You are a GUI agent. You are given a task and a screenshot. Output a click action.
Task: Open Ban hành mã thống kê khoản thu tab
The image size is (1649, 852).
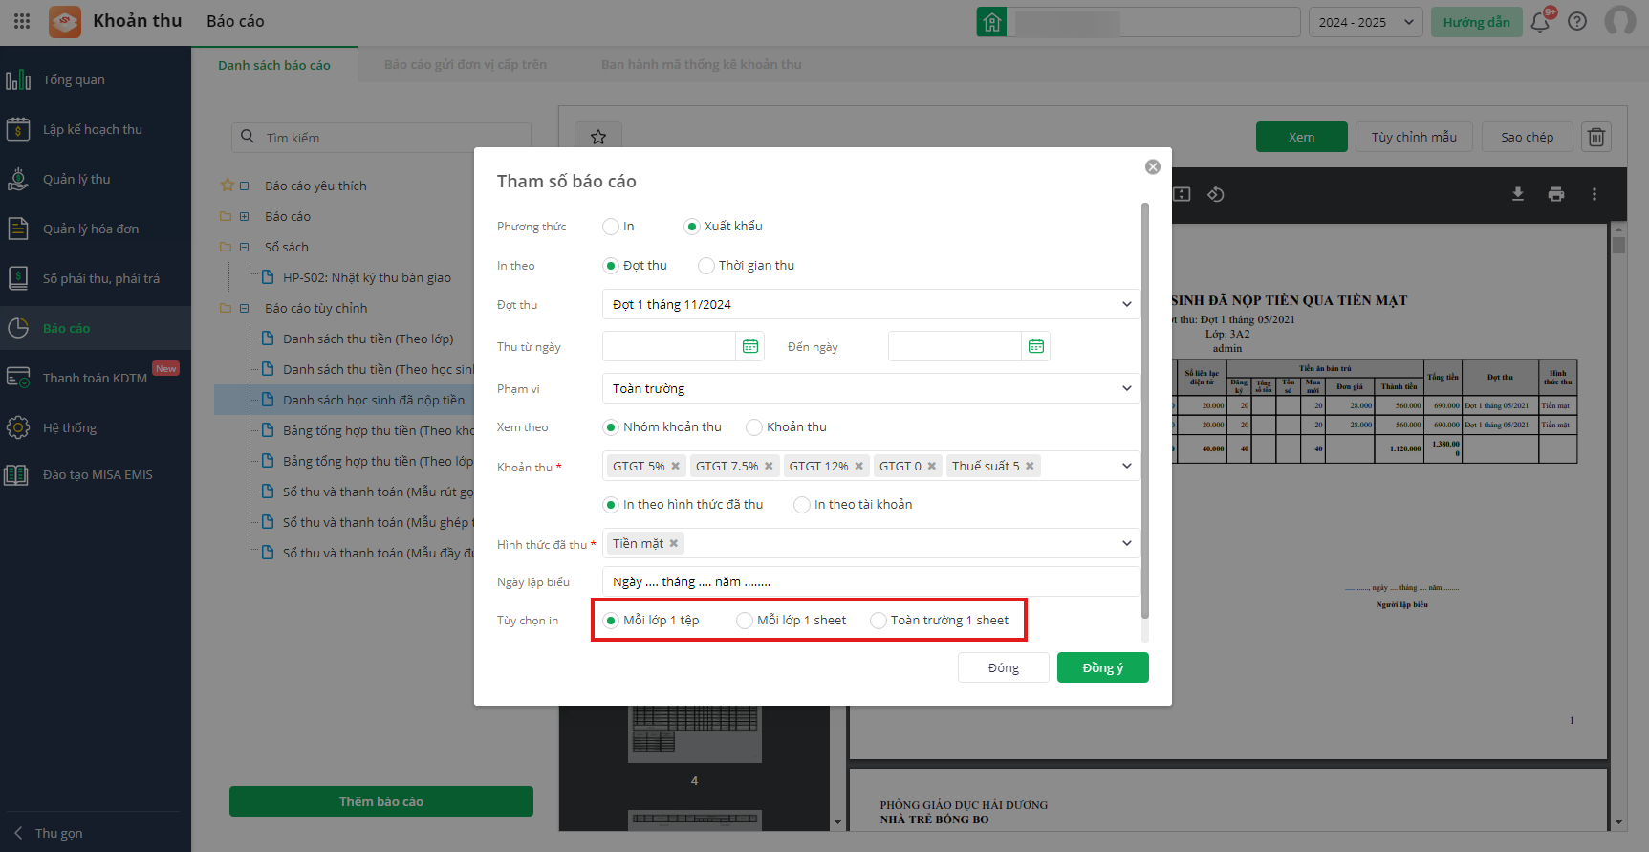[x=701, y=64]
